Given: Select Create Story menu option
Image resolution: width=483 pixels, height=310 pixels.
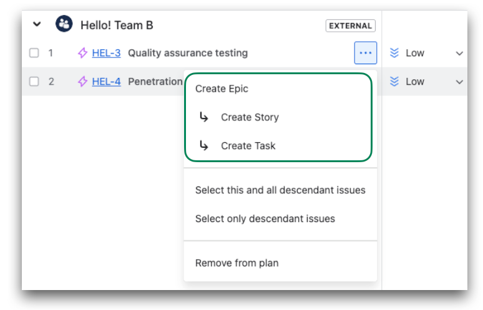Looking at the screenshot, I should (x=250, y=117).
